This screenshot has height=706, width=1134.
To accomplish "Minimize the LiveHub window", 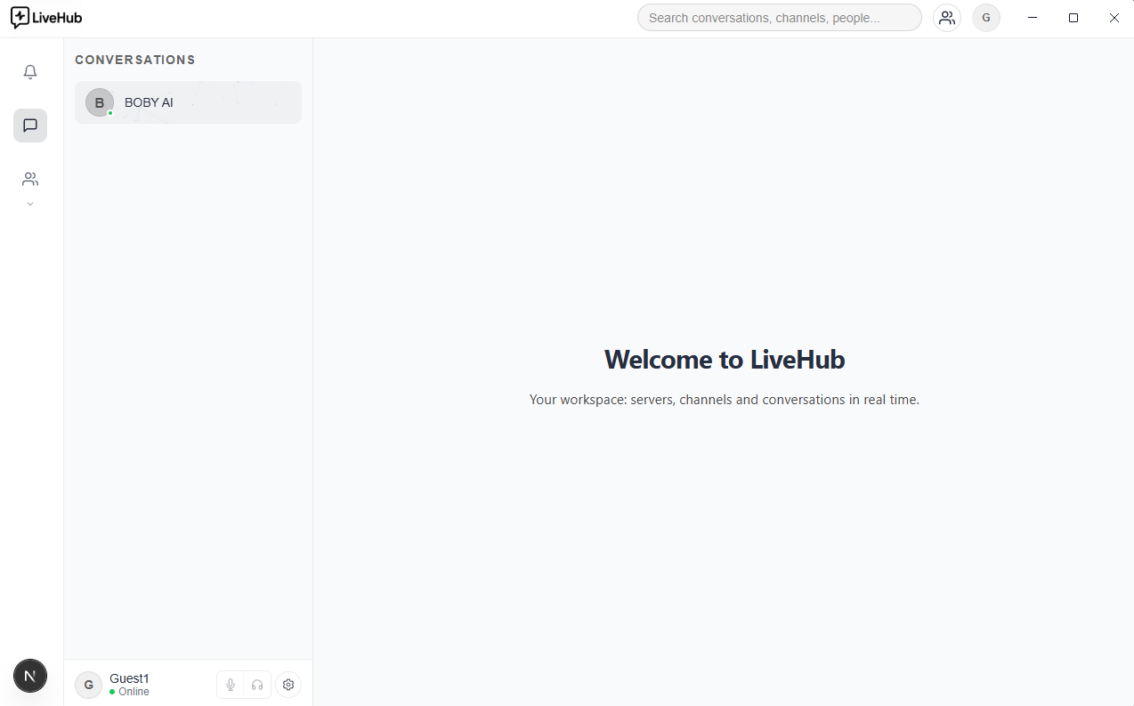I will coord(1033,18).
